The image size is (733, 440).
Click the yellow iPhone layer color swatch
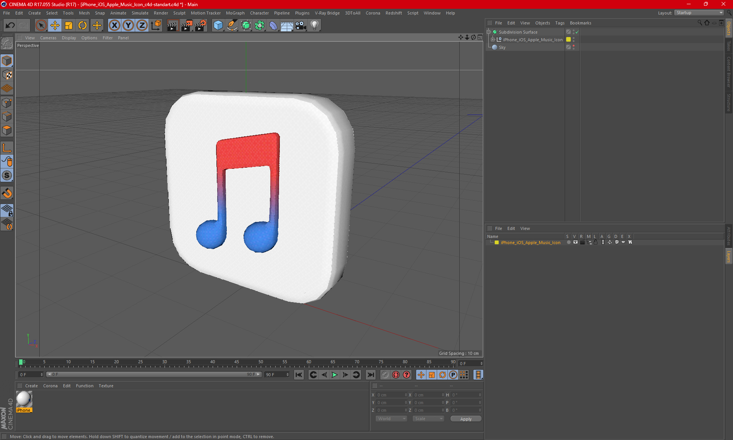click(x=497, y=243)
